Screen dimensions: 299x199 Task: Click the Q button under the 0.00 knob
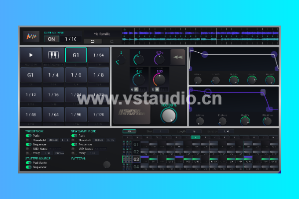point(153,90)
